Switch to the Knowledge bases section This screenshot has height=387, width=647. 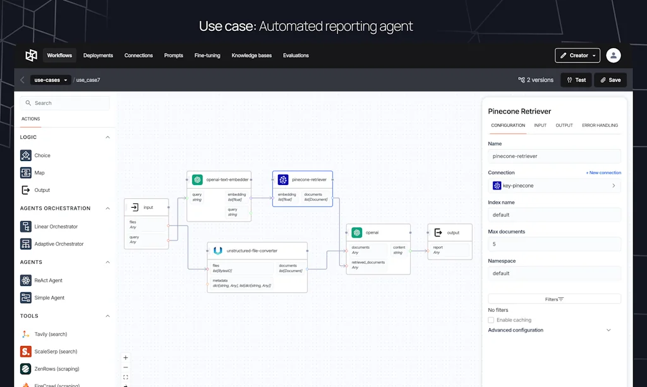point(250,55)
